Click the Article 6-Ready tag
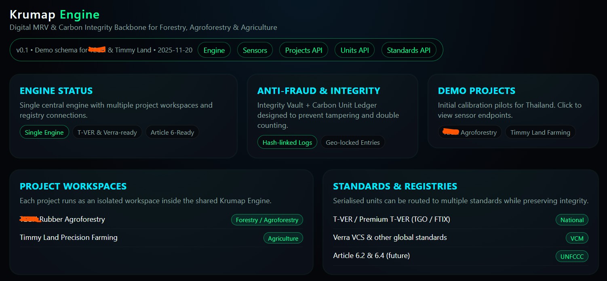Image resolution: width=607 pixels, height=281 pixels. pos(172,132)
